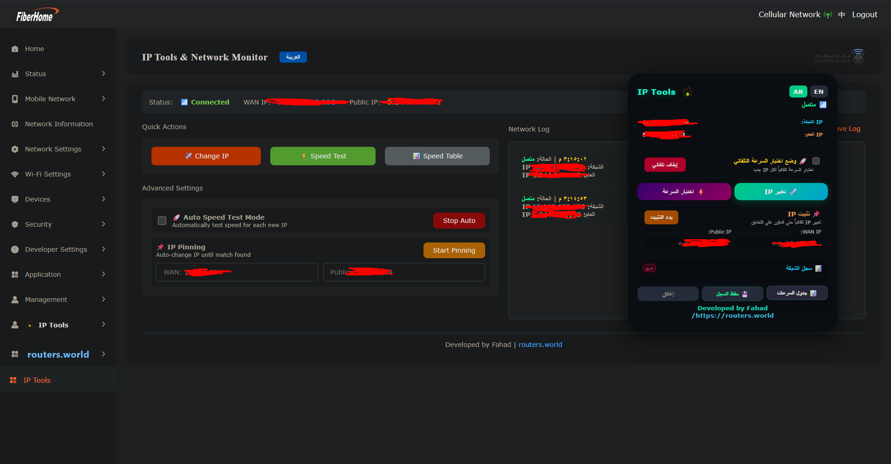Click the Start Pinning button
Viewport: 891px width, 464px height.
tap(454, 250)
